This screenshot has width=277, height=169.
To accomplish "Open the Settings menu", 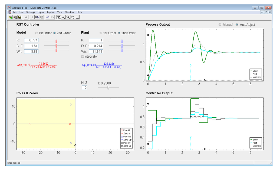I will 31,12.
